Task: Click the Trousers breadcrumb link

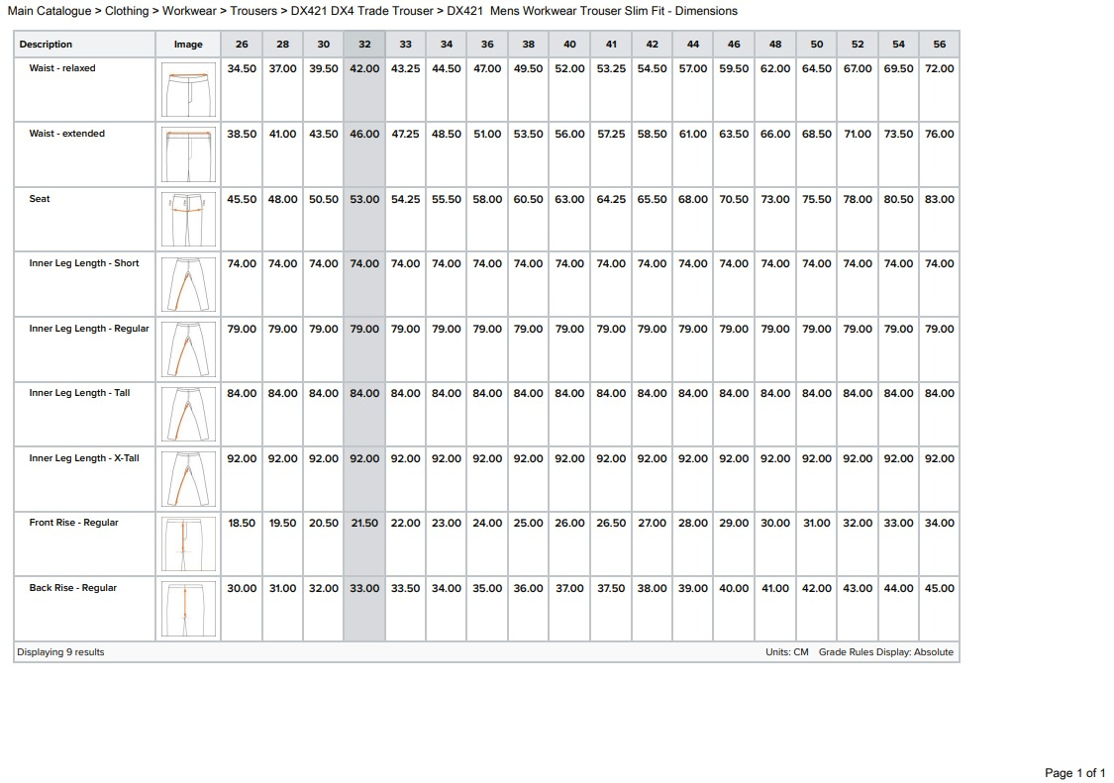Action: tap(253, 11)
